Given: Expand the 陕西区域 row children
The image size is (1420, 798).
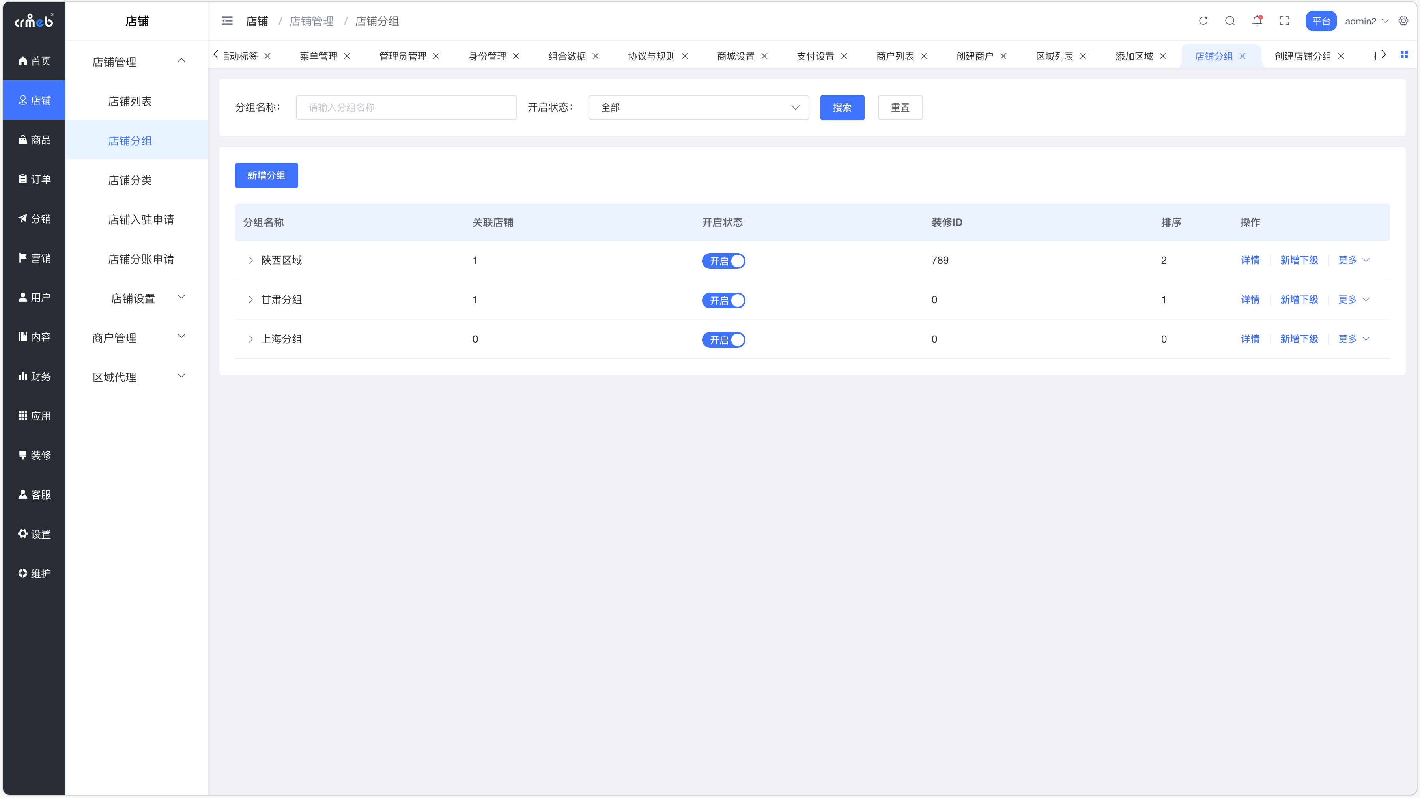Looking at the screenshot, I should (251, 260).
